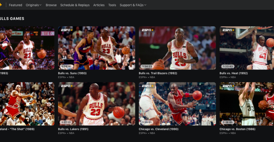Play Bulls vs. Lakers (1991) thumbnail
The width and height of the screenshot is (274, 142).
pyautogui.click(x=97, y=104)
